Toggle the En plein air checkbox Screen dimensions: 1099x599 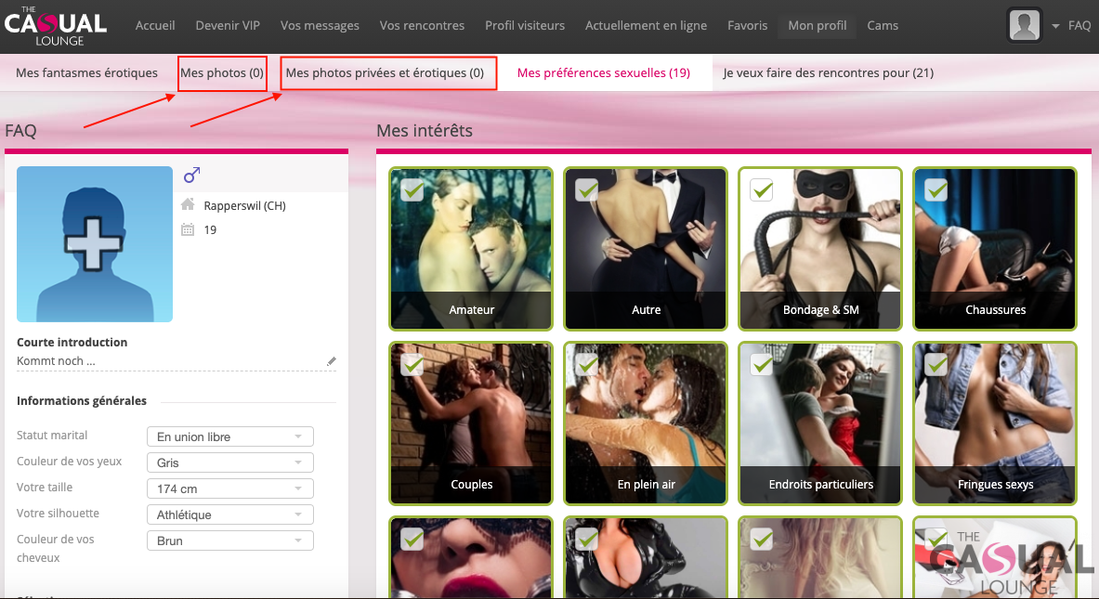coord(586,364)
